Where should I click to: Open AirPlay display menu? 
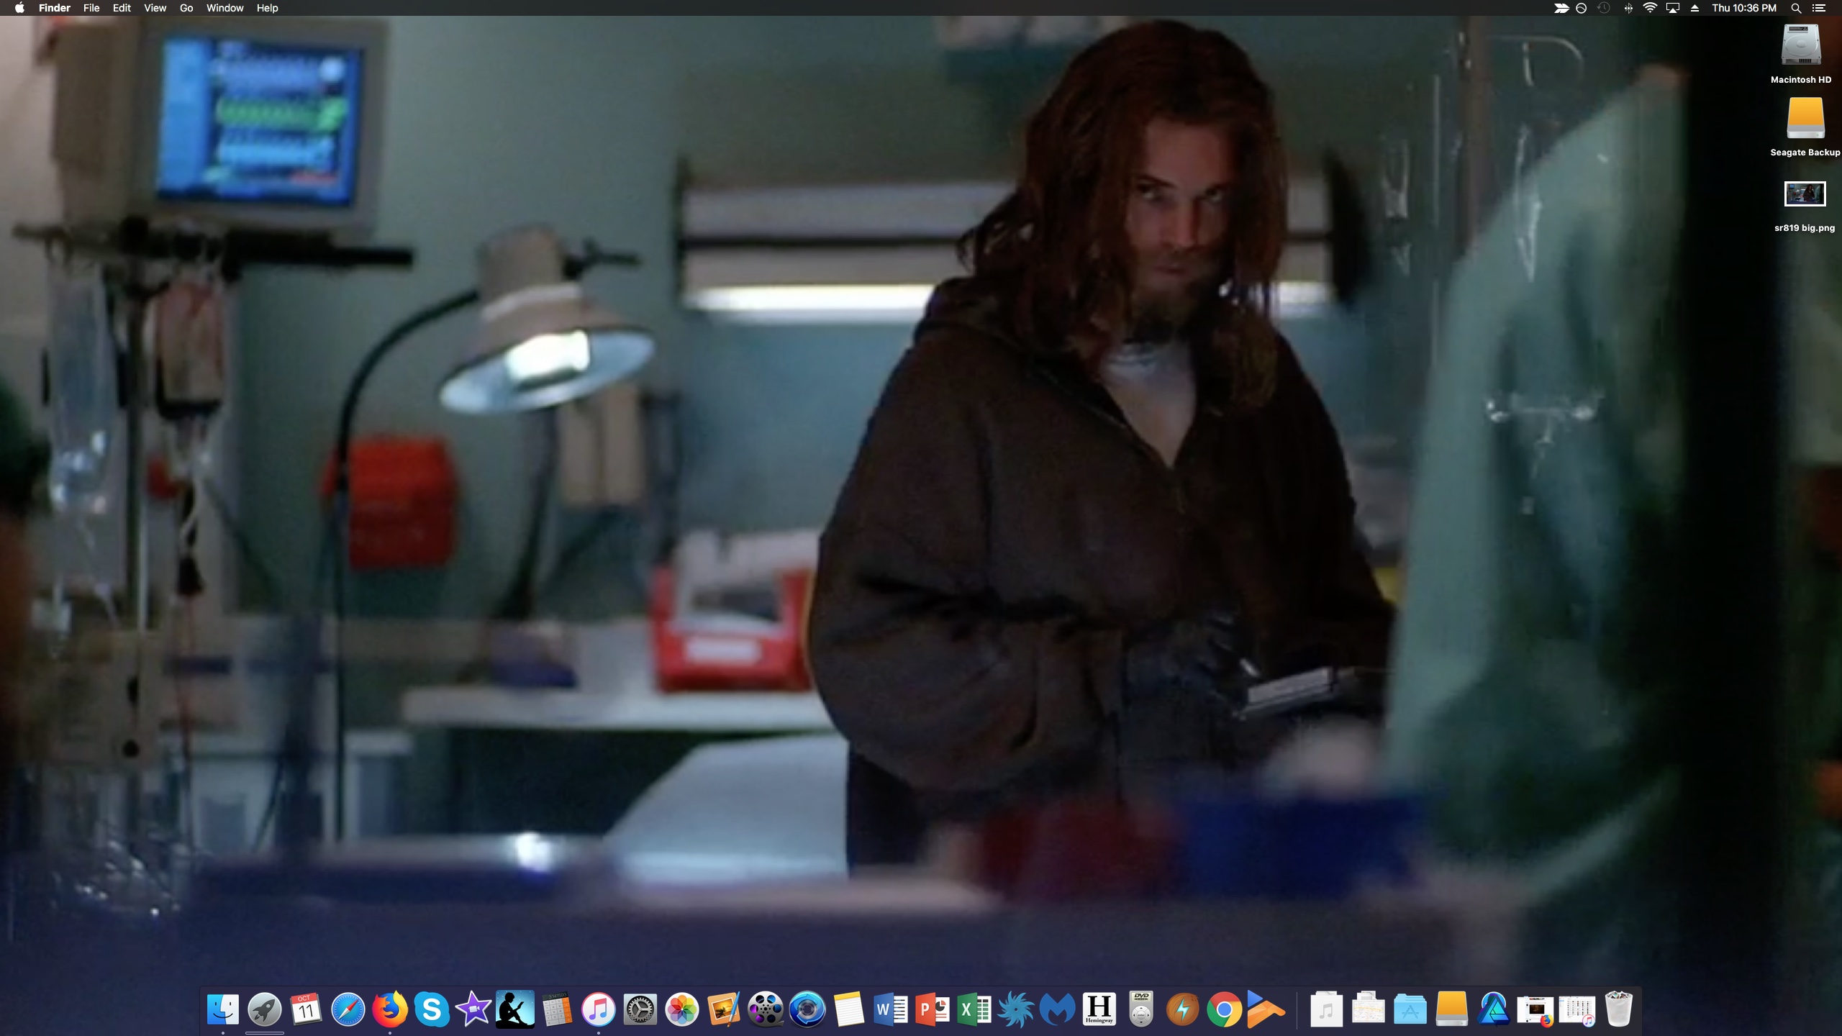pos(1673,8)
